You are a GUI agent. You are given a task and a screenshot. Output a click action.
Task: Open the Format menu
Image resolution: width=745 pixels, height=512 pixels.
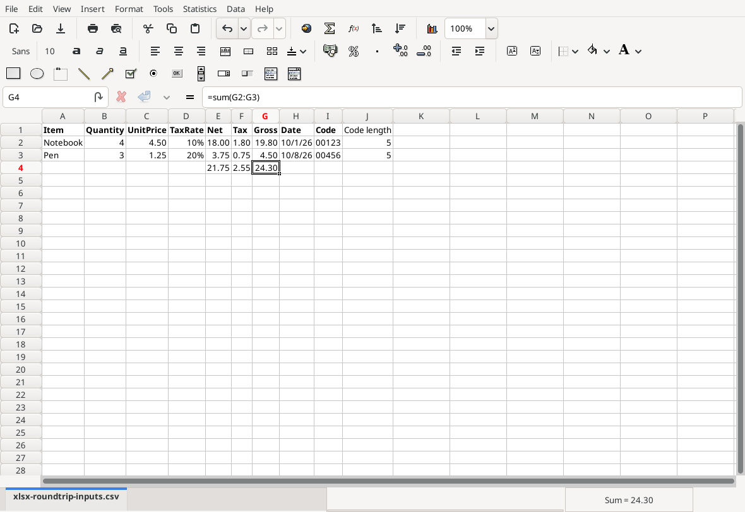[x=129, y=9]
